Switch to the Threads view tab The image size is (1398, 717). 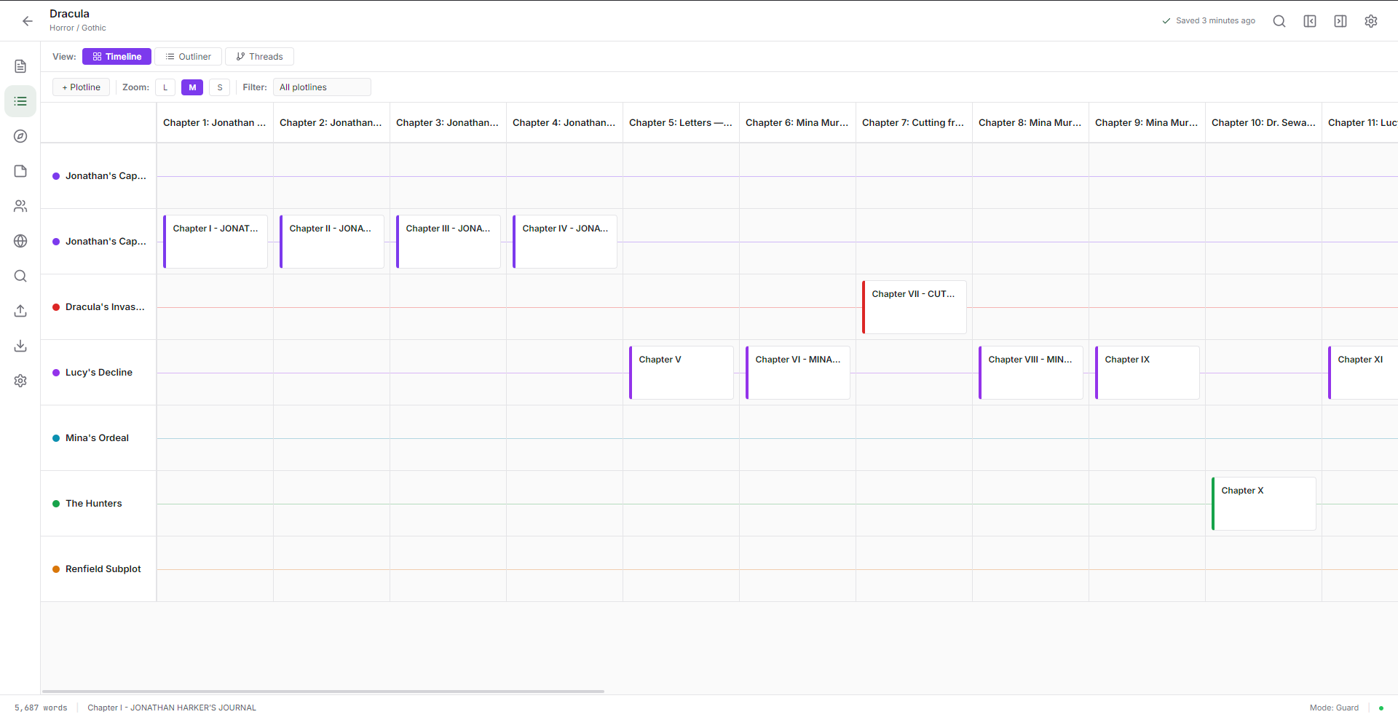click(x=259, y=57)
